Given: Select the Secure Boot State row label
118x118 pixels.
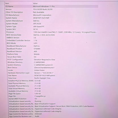Looking at the screenshot, I should (14, 57).
